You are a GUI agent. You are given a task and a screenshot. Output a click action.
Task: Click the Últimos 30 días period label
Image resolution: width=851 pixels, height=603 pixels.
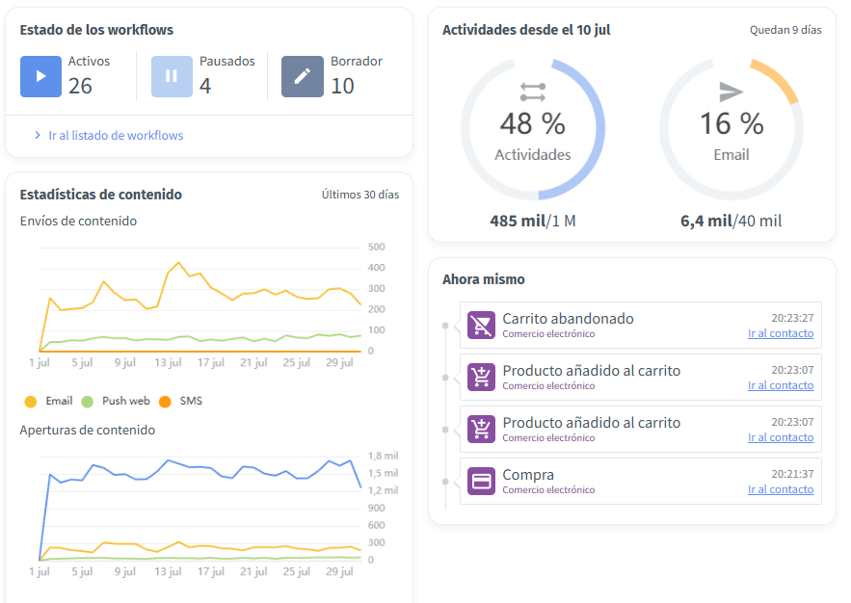coord(359,195)
